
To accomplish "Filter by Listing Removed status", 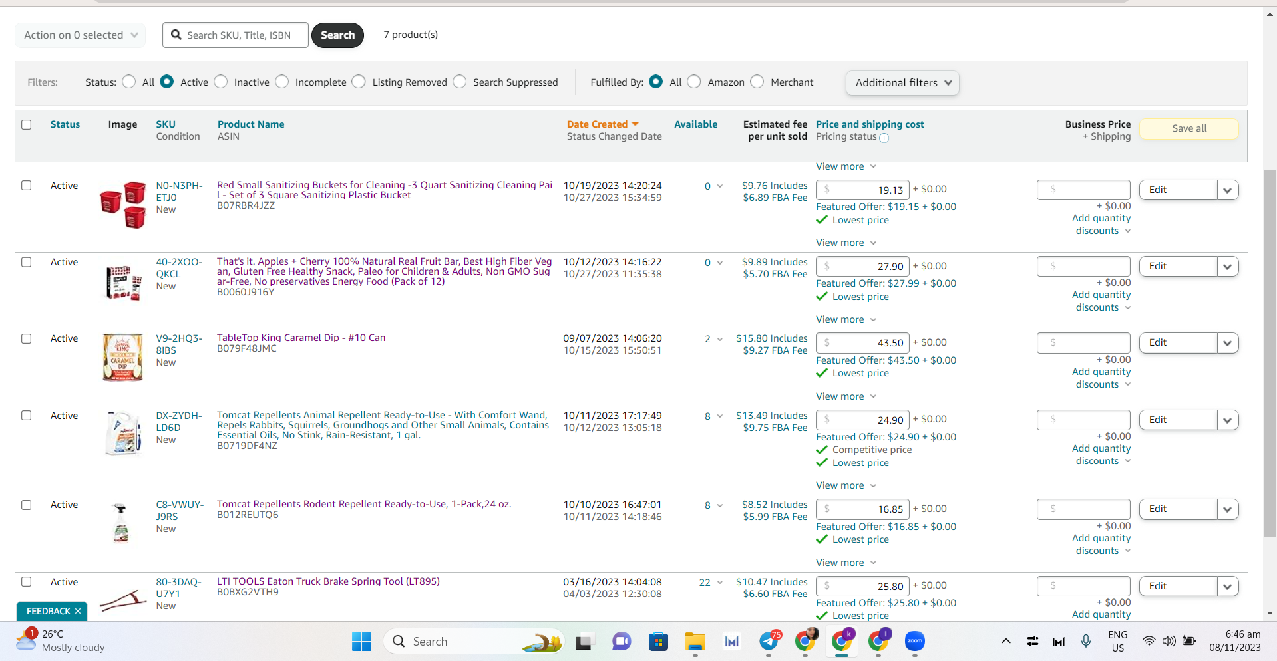I will [x=359, y=82].
